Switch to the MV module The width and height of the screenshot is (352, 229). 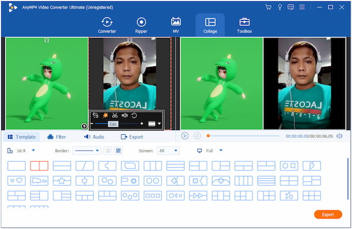tap(176, 25)
